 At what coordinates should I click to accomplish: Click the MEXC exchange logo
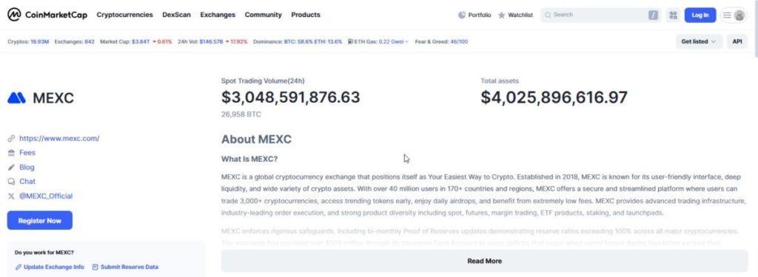(16, 98)
